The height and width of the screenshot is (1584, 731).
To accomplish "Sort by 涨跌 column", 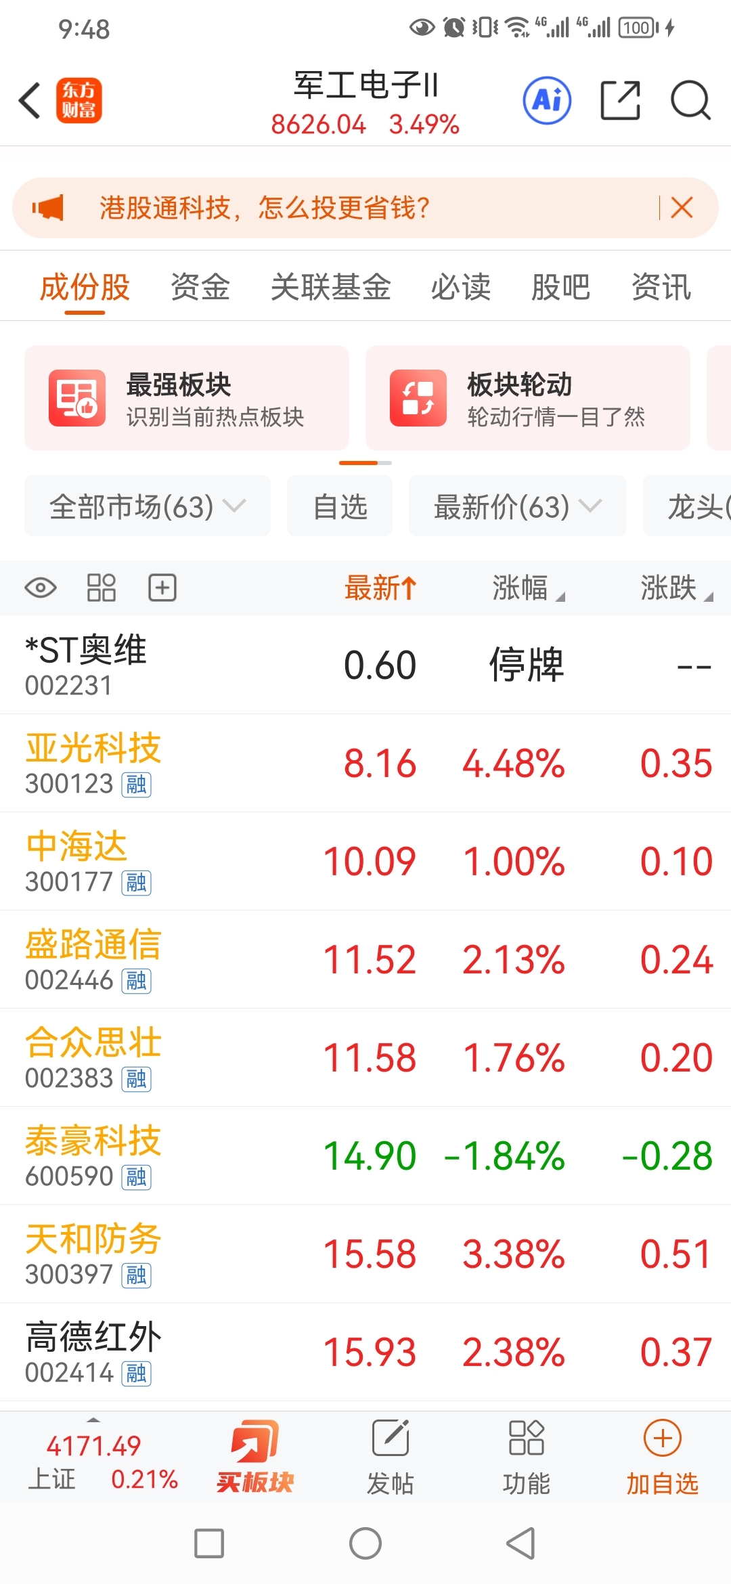I will [x=677, y=588].
